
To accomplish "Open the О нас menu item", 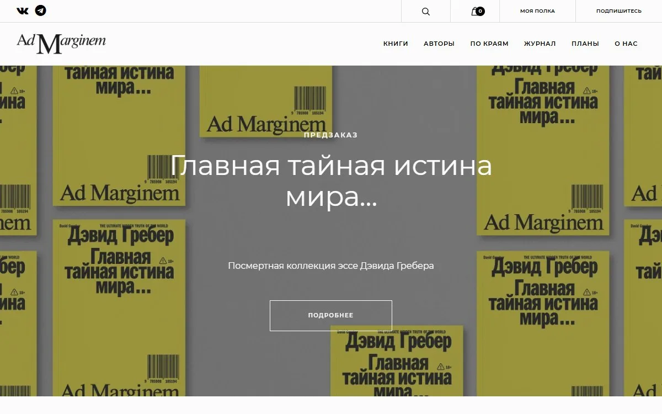I will click(x=626, y=44).
